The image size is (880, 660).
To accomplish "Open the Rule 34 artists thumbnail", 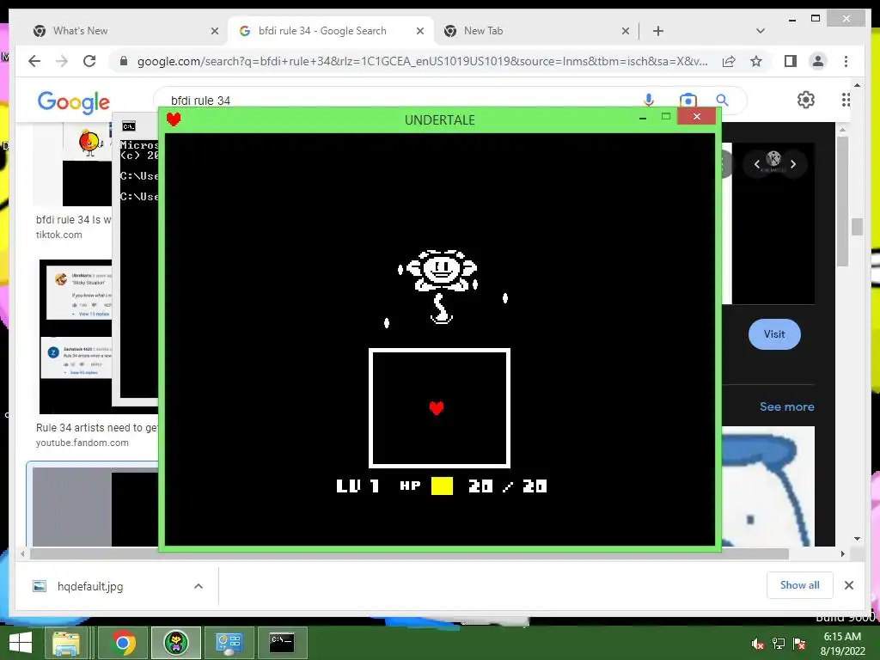I will 76,337.
